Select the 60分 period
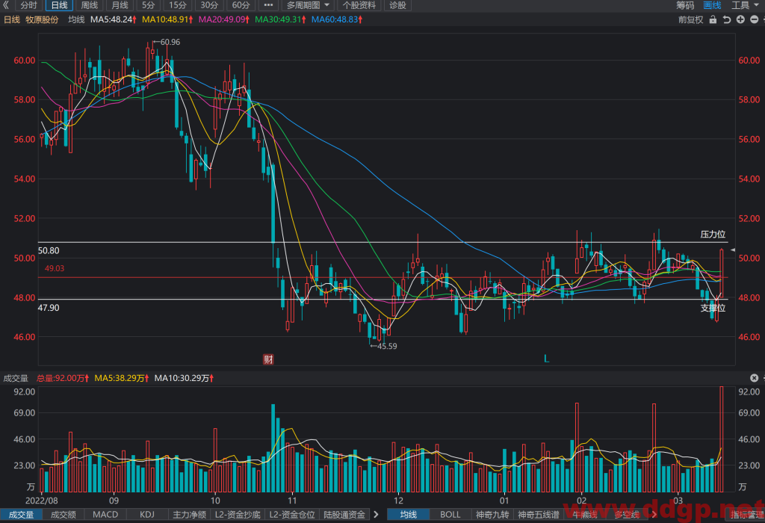The image size is (765, 523). [x=241, y=5]
